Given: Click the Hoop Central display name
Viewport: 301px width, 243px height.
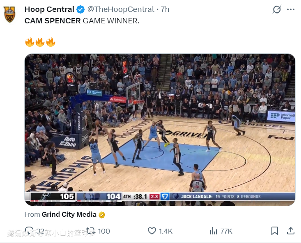Looking at the screenshot, I should pyautogui.click(x=49, y=9).
